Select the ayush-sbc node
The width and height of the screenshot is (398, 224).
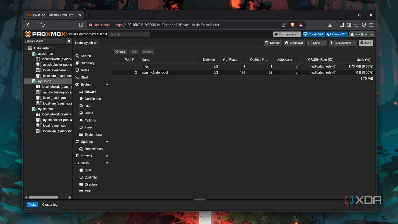pos(45,109)
